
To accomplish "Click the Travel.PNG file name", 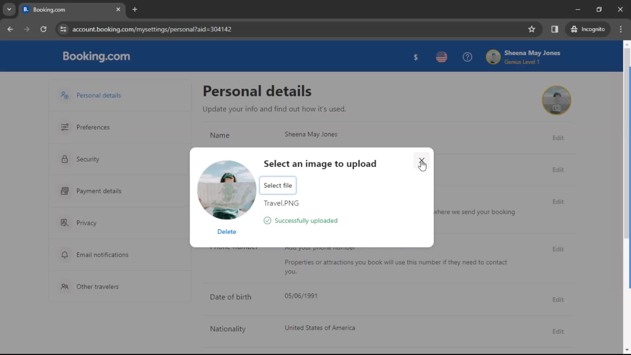I will coord(281,203).
